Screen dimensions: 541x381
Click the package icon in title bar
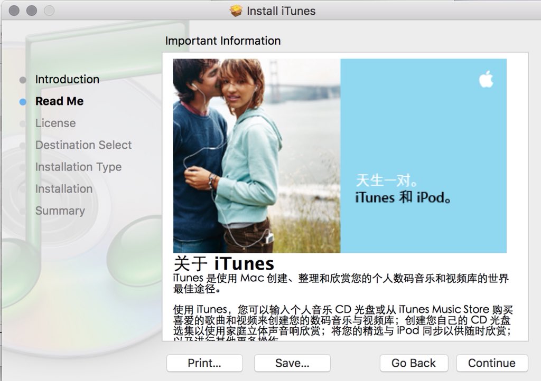[236, 11]
